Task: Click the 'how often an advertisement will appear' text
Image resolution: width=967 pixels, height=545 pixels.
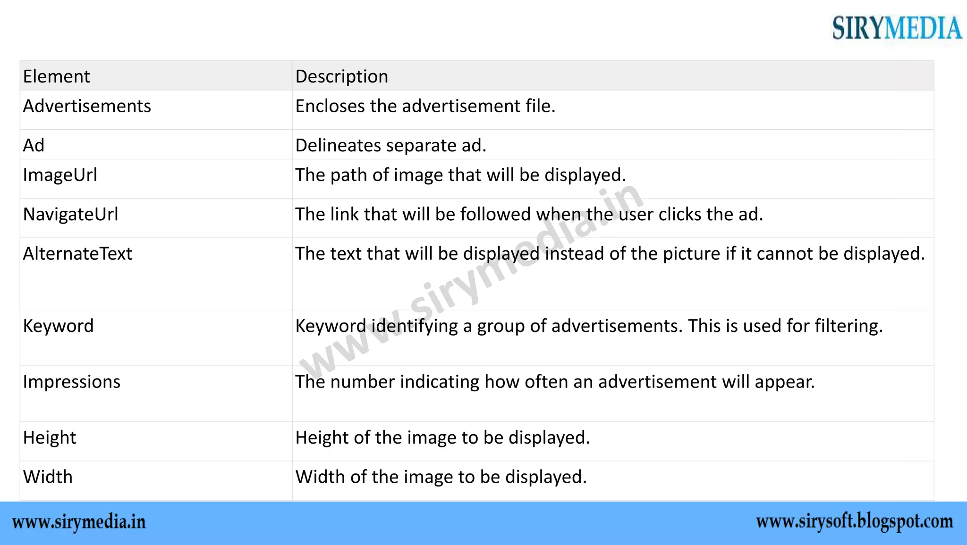Action: point(650,382)
